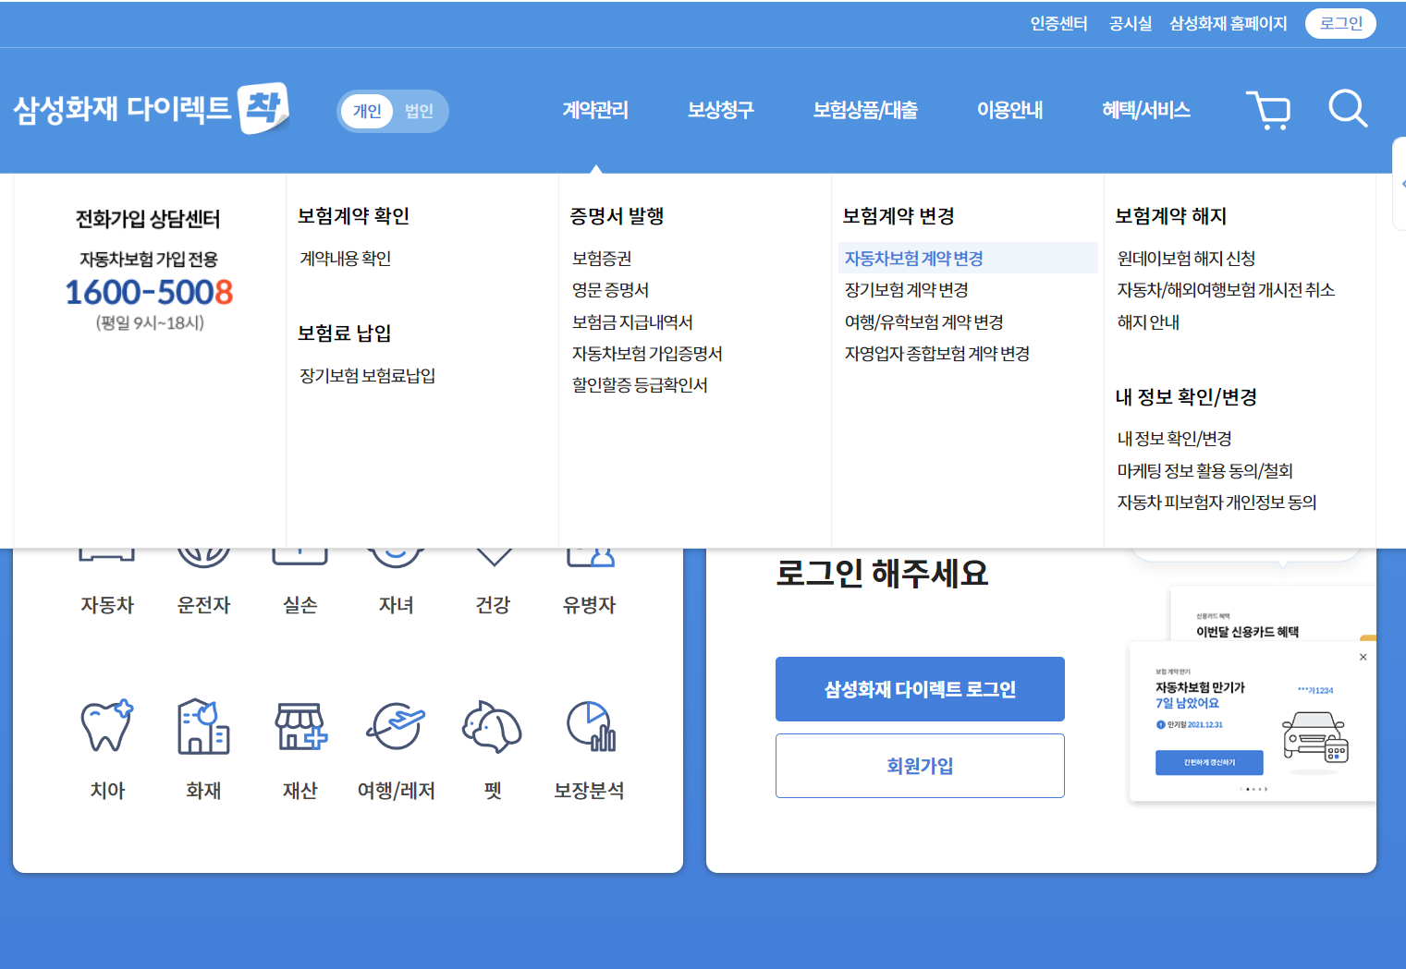Viewport: 1406px width, 969px height.
Task: Select highlighted 자동차보험 계약 변경 item
Action: coord(968,258)
